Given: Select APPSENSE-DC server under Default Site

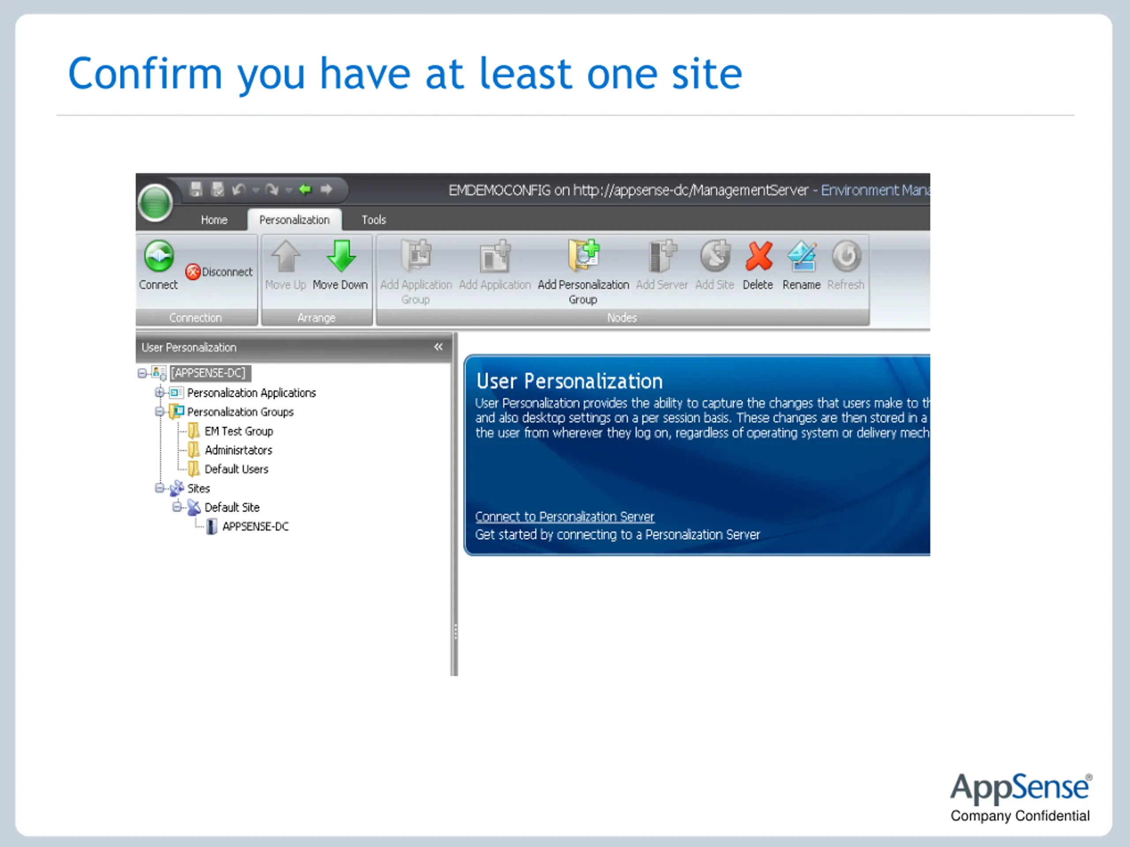Looking at the screenshot, I should tap(256, 526).
